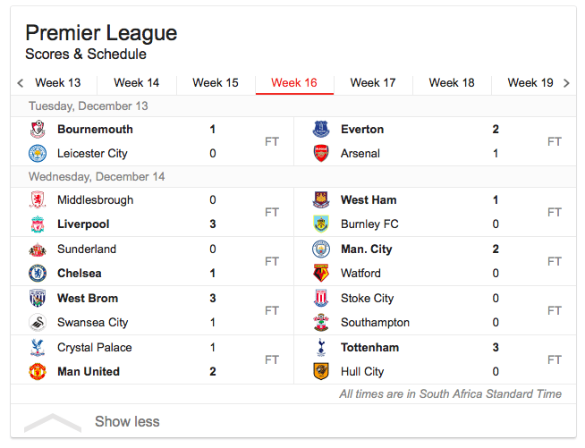Open the Man. City team name link
This screenshot has height=448, width=585.
[367, 249]
